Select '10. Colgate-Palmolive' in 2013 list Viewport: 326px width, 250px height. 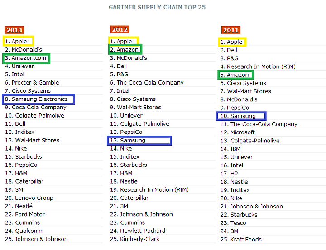point(34,115)
